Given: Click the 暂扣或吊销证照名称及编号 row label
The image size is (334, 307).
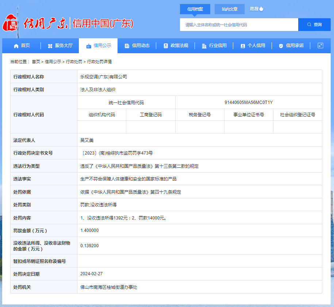Looking at the screenshot, I should (x=40, y=261).
